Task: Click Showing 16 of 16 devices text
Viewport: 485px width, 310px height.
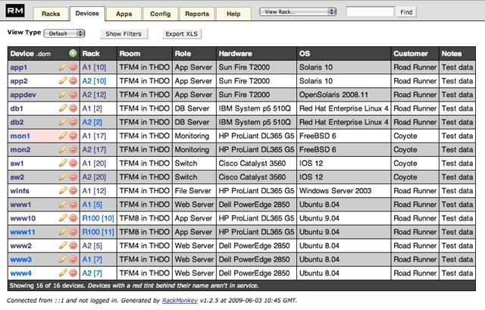Action: click(x=47, y=286)
